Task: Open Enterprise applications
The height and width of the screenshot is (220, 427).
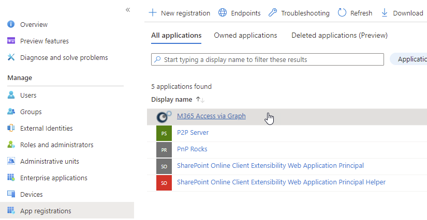Action: (x=53, y=178)
